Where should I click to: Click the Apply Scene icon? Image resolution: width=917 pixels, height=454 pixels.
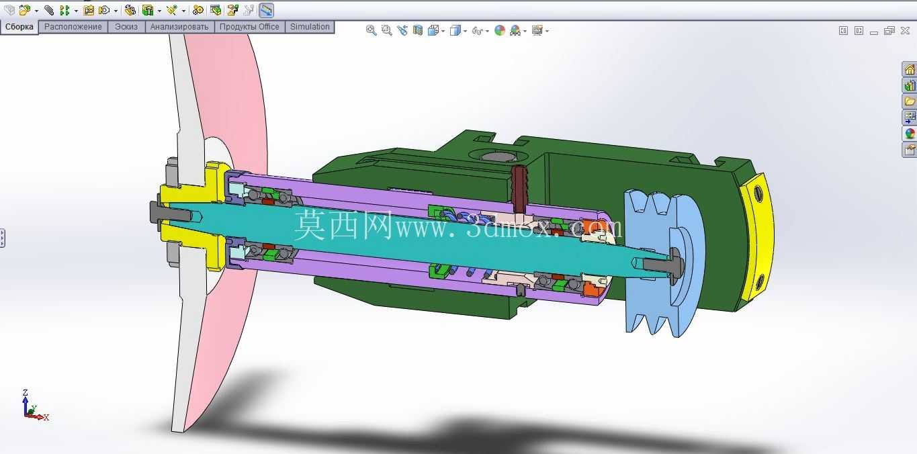tap(515, 30)
